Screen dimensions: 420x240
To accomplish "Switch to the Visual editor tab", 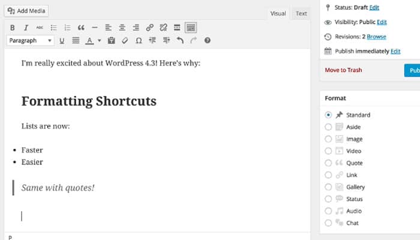I will 278,13.
